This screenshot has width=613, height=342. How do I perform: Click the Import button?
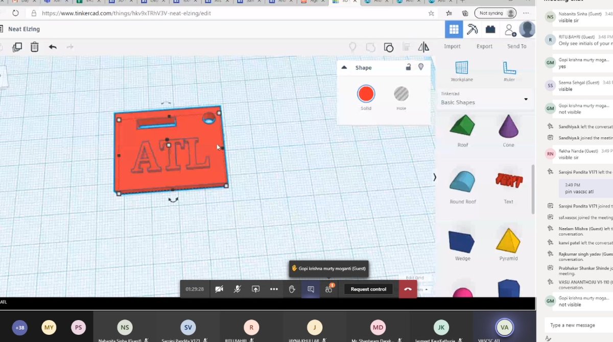pos(452,47)
